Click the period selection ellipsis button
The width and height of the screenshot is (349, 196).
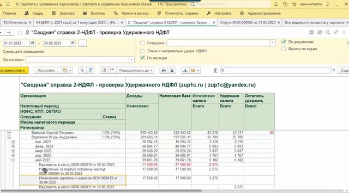tap(82, 43)
